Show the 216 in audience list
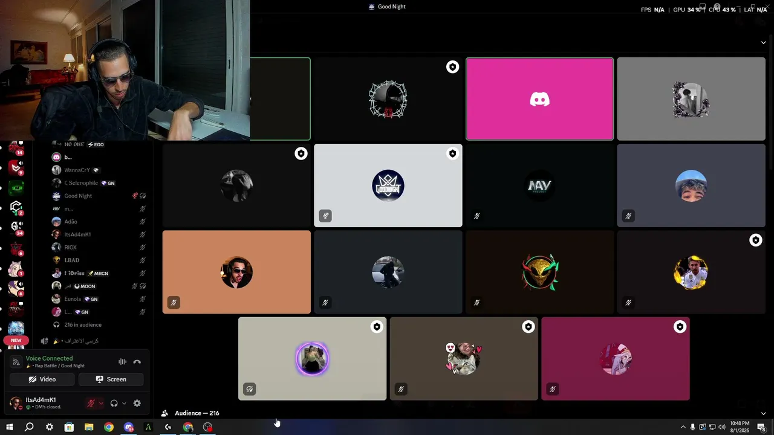Viewport: 774px width, 435px height. (x=83, y=325)
